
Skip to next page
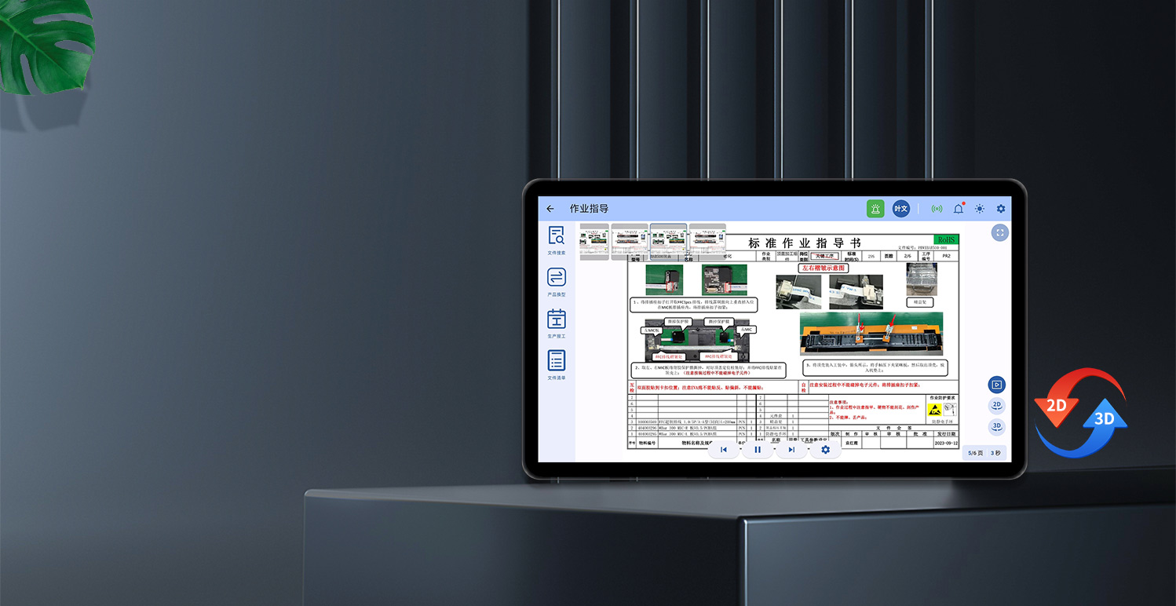click(x=791, y=450)
